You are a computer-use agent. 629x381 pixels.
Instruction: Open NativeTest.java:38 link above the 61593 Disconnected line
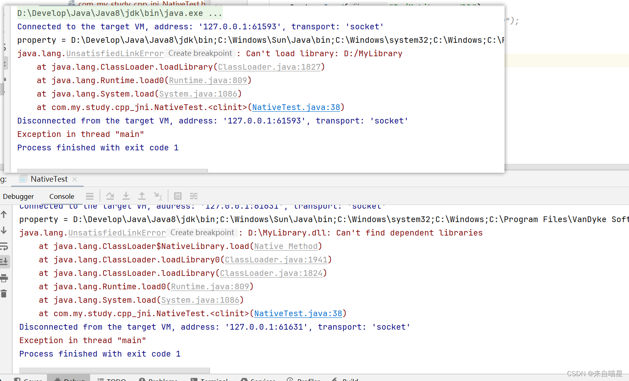pos(296,108)
